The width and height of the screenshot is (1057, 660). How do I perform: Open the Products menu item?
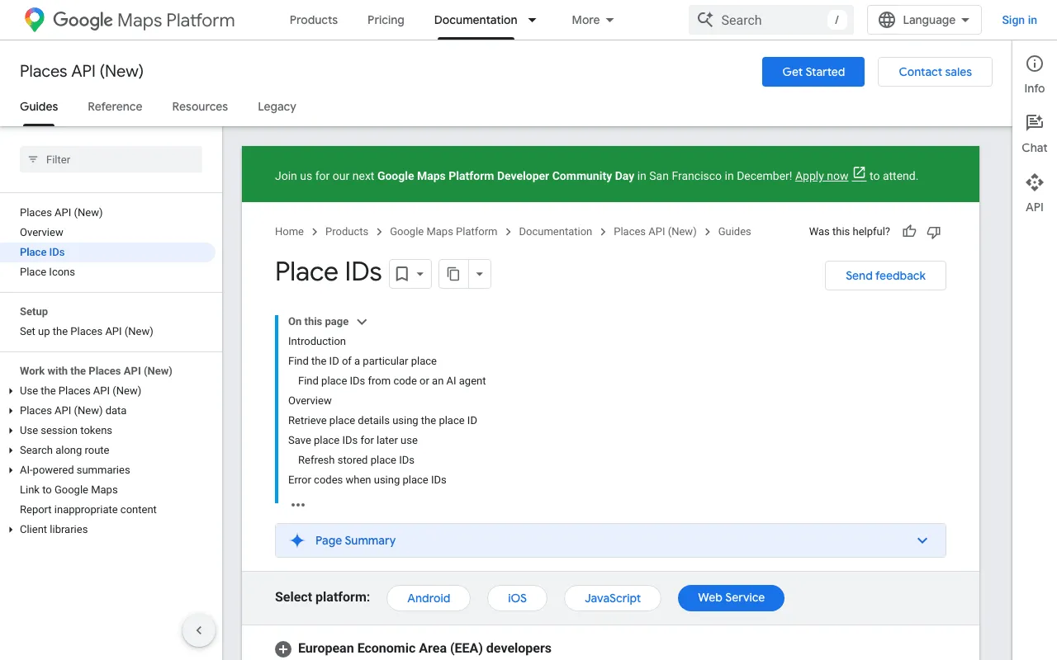pos(314,20)
